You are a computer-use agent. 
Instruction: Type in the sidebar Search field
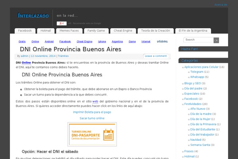point(198,40)
